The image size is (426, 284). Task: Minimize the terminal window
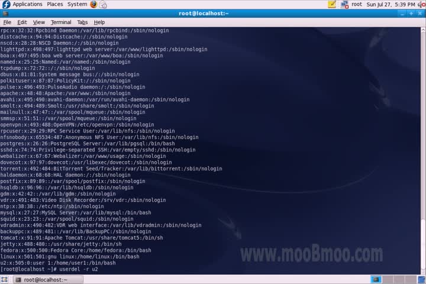402,14
